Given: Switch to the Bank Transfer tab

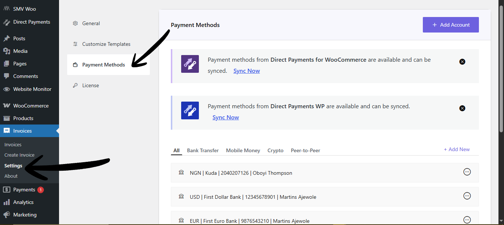Looking at the screenshot, I should tap(203, 150).
